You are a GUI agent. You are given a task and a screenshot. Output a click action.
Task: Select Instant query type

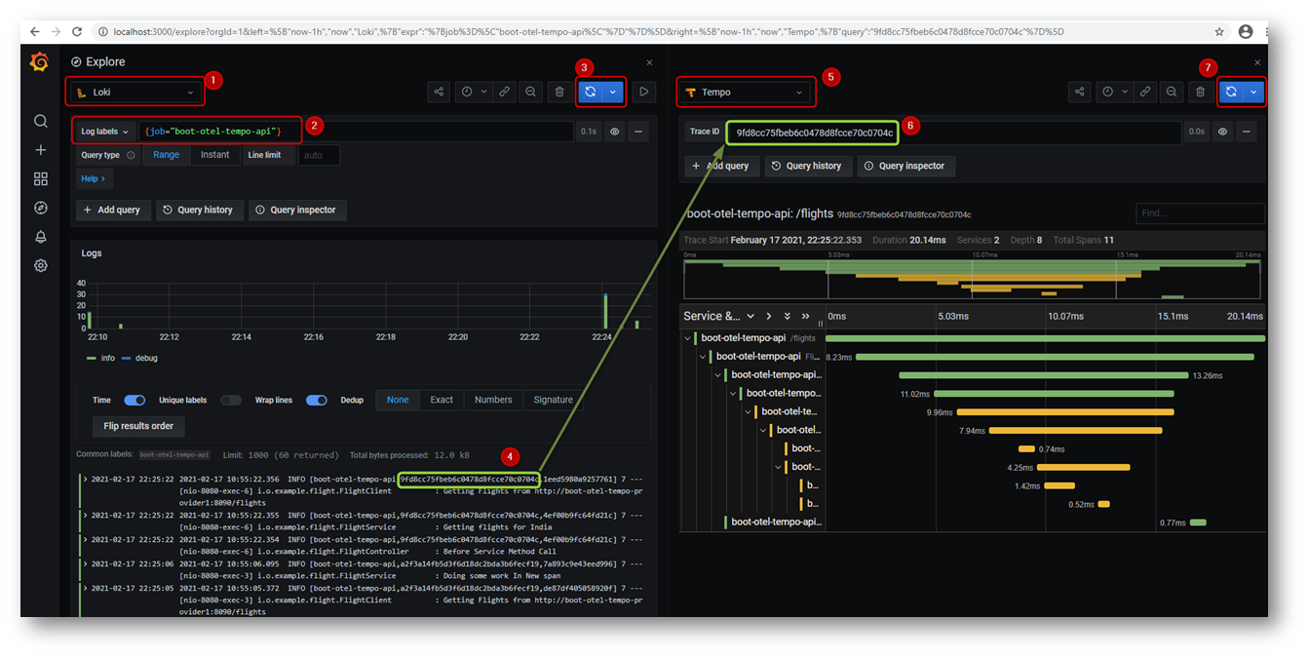point(214,155)
